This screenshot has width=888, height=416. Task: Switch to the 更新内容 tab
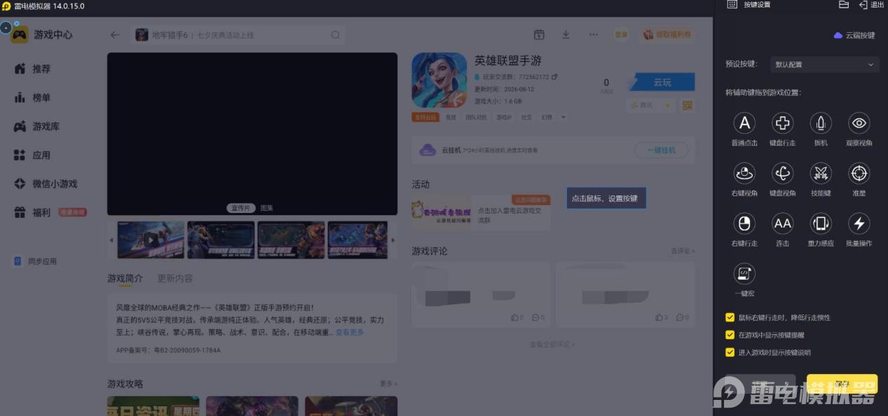(x=175, y=278)
